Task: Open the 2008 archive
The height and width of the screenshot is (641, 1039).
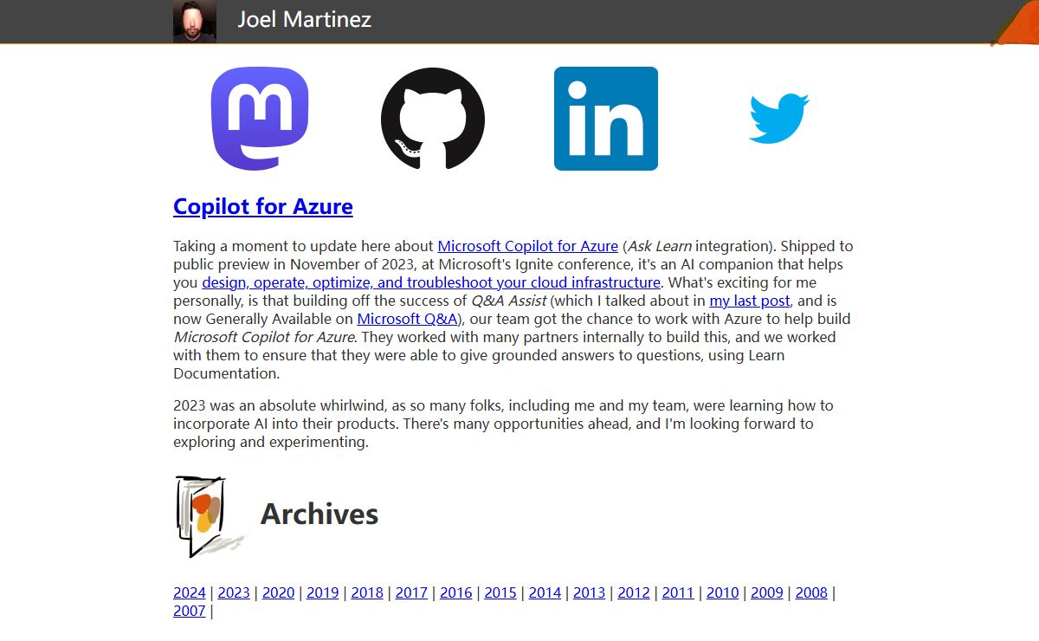Action: (x=811, y=592)
